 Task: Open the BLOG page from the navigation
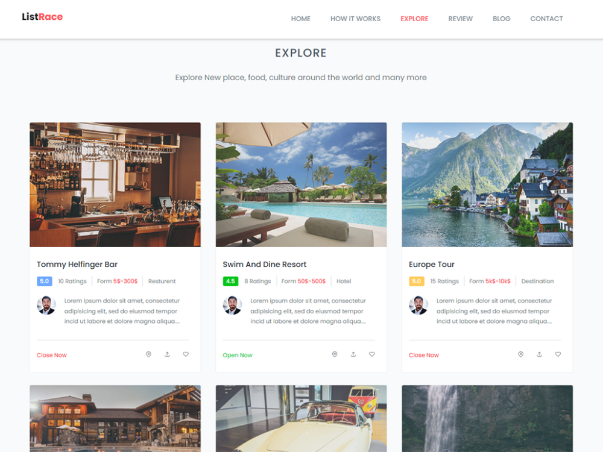(x=501, y=19)
